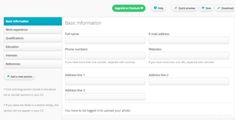The width and height of the screenshot is (235, 120).
Task: Click into the E-mail address field
Action: [189, 40]
